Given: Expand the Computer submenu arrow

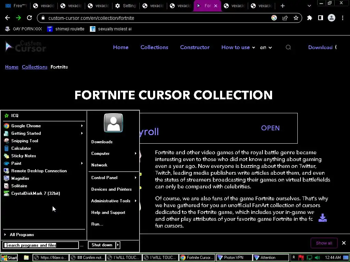Looking at the screenshot, I should click(x=135, y=154).
